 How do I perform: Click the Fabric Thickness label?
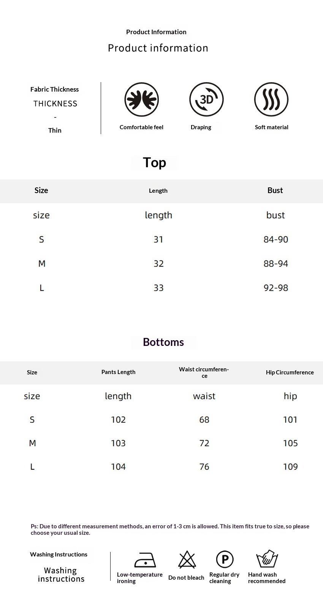[x=55, y=89]
